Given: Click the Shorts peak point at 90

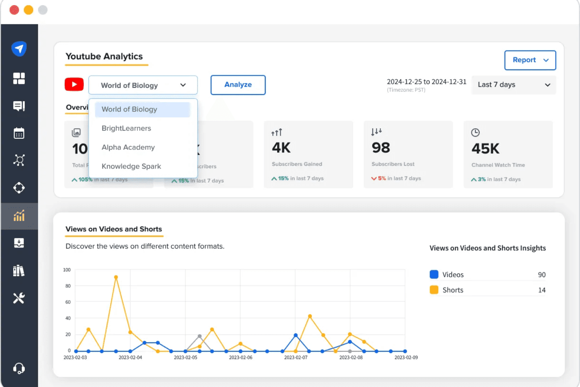Looking at the screenshot, I should click(116, 277).
